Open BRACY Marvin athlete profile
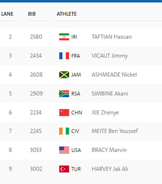 click(109, 150)
